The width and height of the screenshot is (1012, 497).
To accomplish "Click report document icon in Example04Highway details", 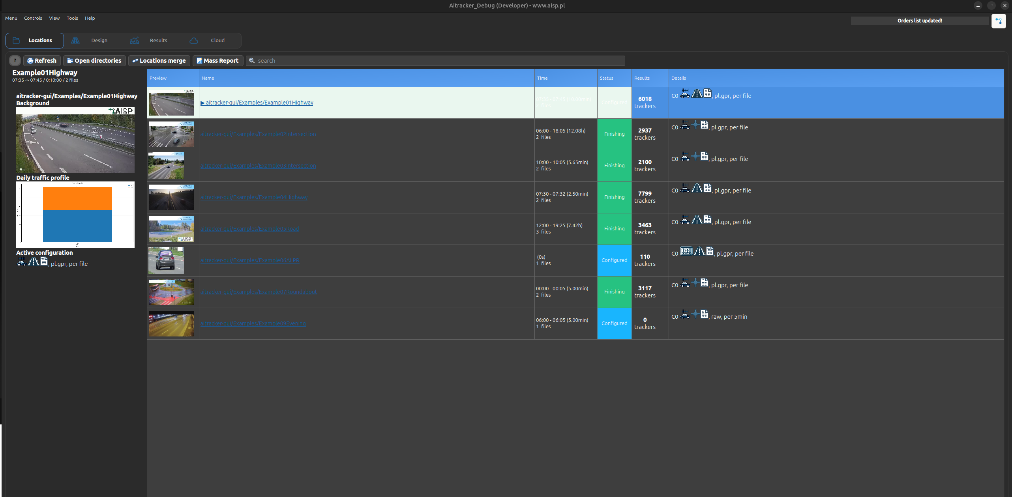I will 708,188.
